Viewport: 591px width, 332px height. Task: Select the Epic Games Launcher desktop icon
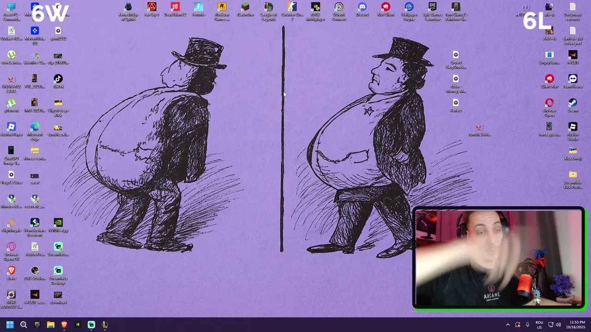[x=433, y=12]
